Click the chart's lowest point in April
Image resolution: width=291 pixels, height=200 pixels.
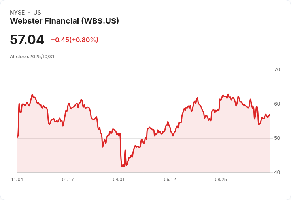coord(122,167)
